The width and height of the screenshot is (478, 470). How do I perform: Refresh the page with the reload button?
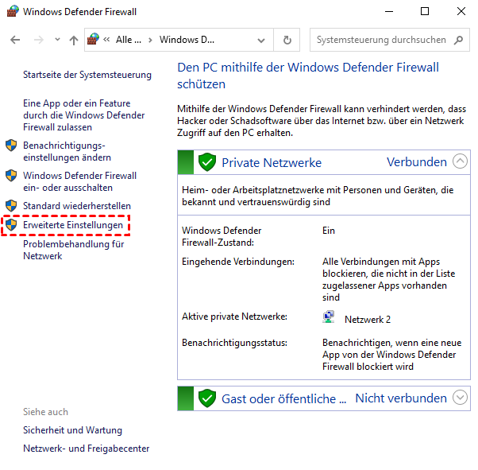(287, 40)
